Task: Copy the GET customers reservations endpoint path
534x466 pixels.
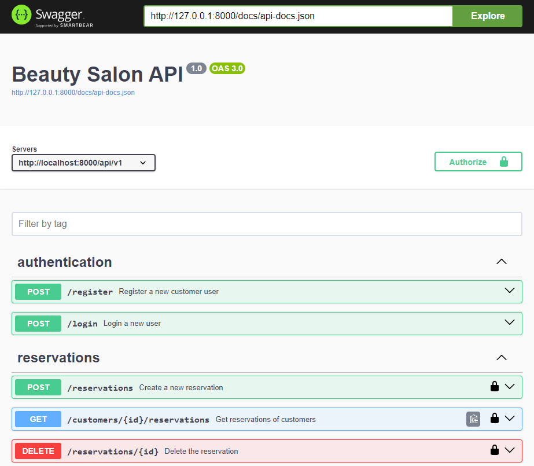Action: coord(473,418)
